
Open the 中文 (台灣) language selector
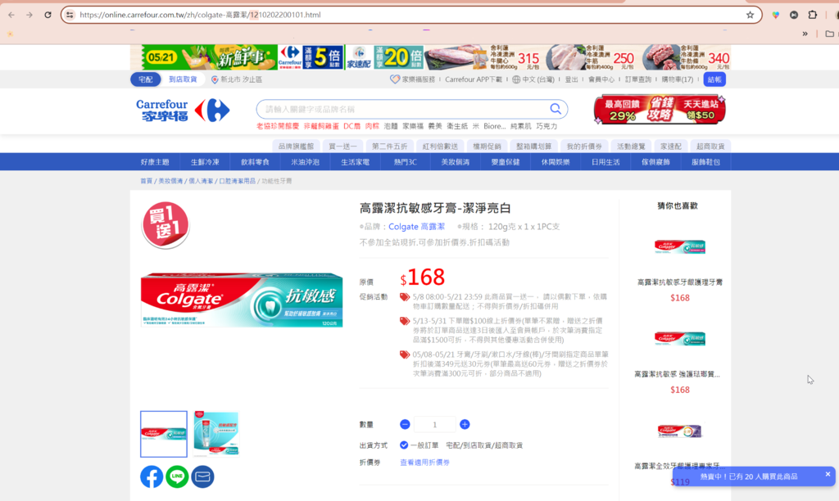click(533, 79)
